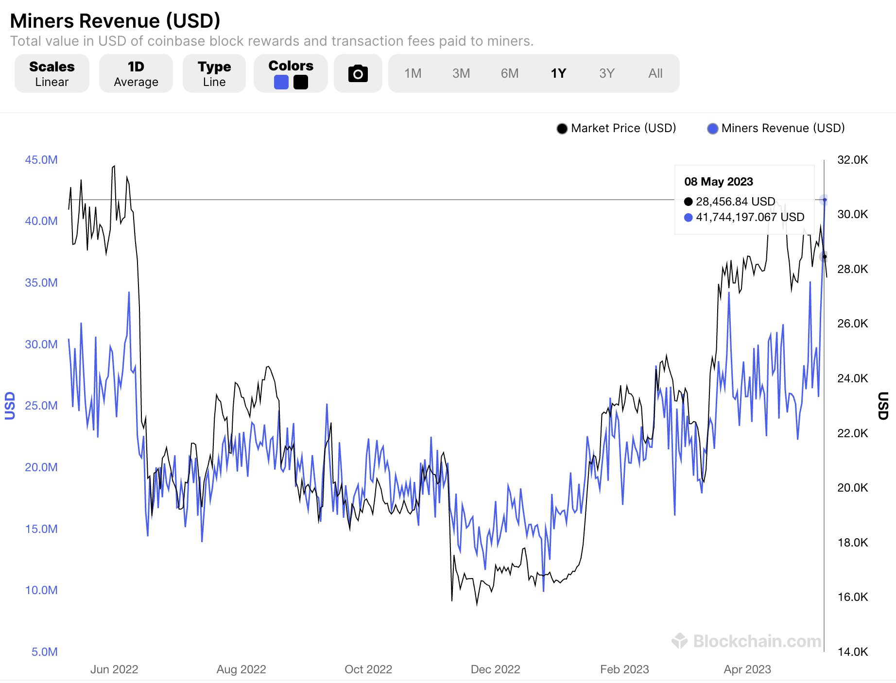Click the 08 May 2023 tooltip date
The width and height of the screenshot is (896, 683).
pos(719,182)
